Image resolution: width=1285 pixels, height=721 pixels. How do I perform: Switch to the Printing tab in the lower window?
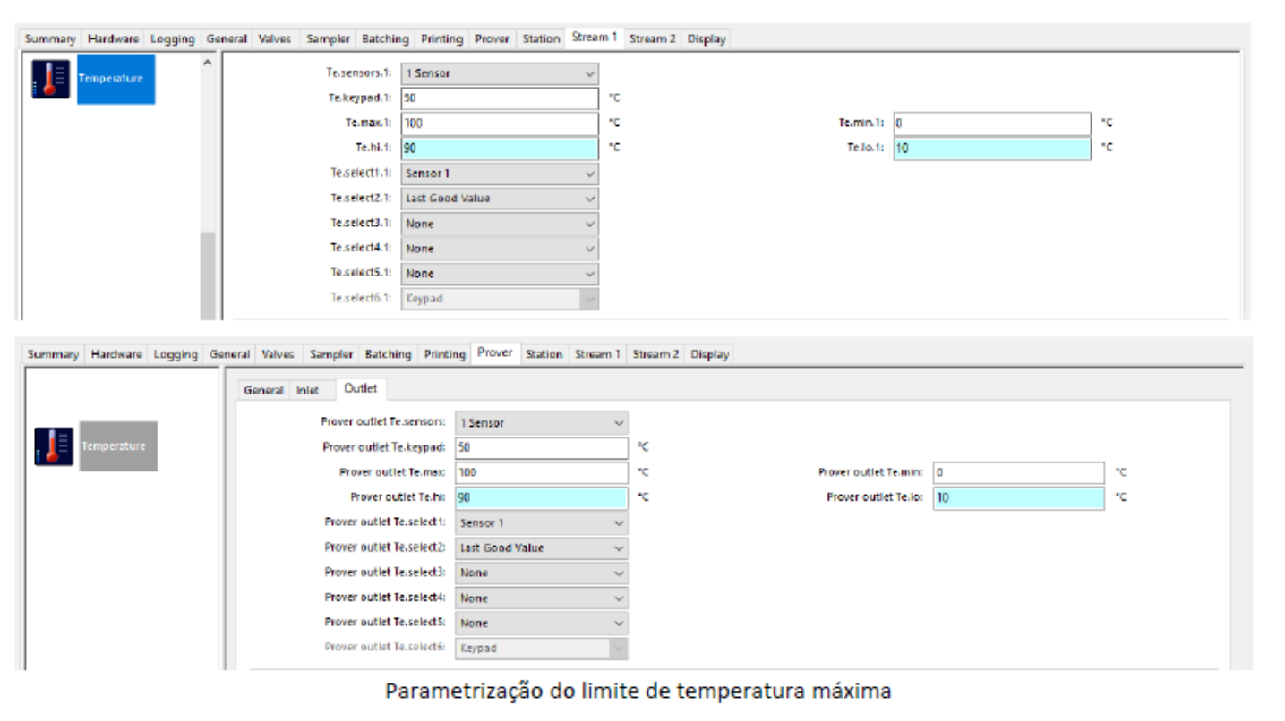(x=445, y=355)
